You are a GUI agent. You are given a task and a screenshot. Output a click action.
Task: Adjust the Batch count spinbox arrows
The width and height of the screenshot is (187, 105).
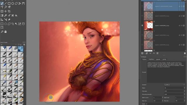(x=162, y=98)
